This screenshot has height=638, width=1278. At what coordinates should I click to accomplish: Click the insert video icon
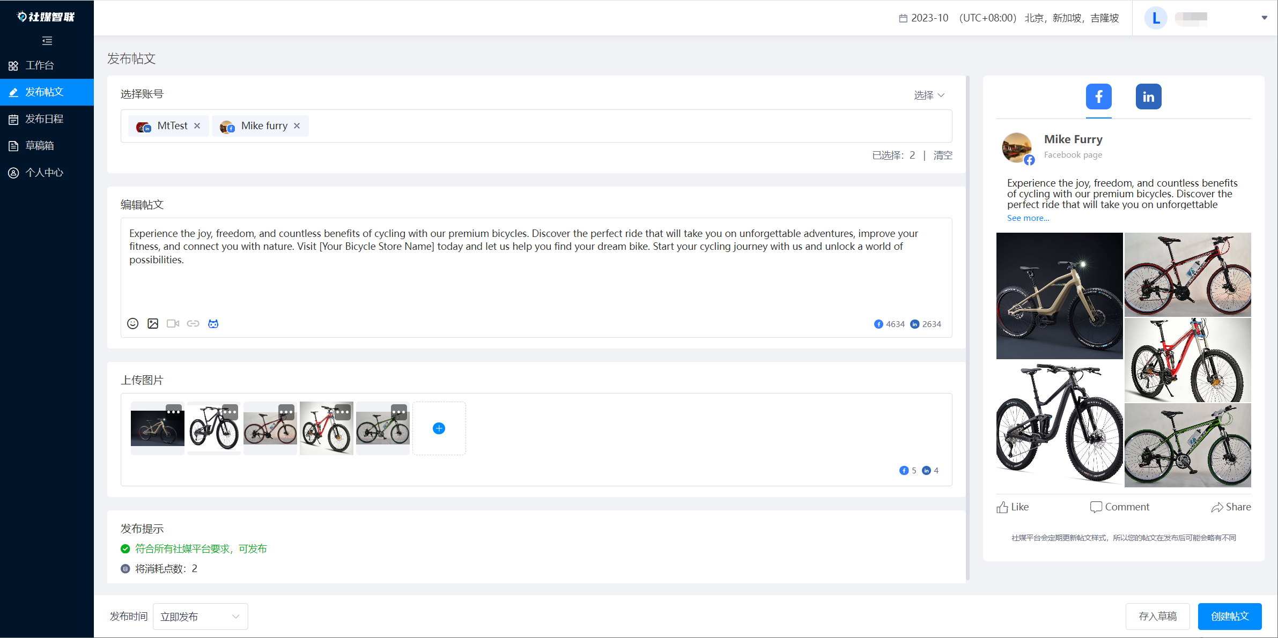173,323
